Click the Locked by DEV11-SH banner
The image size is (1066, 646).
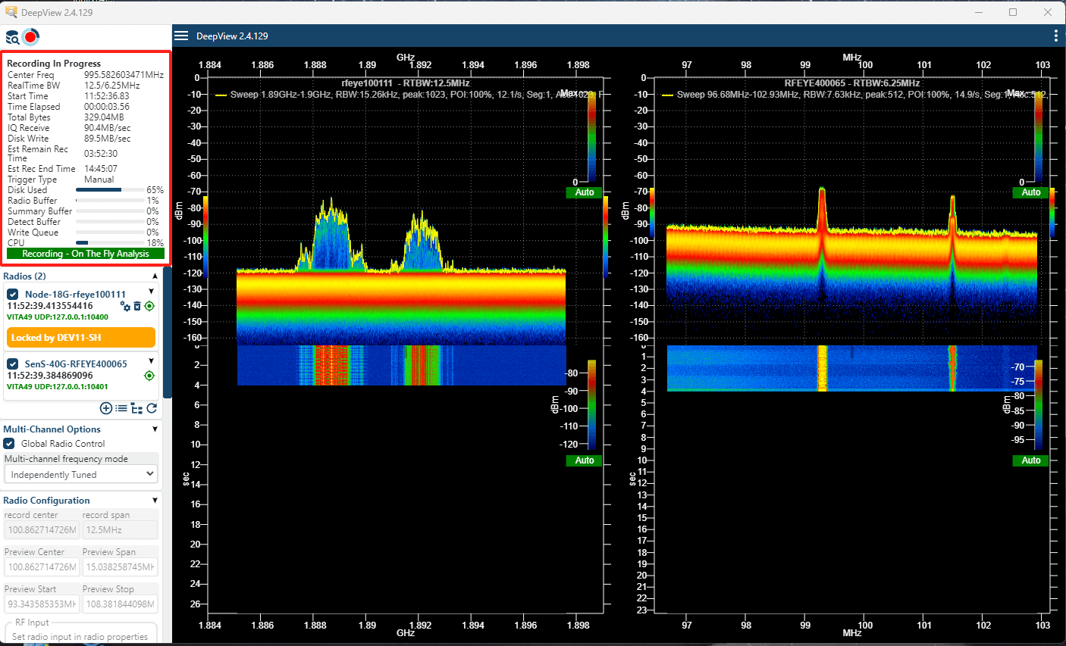(x=80, y=338)
